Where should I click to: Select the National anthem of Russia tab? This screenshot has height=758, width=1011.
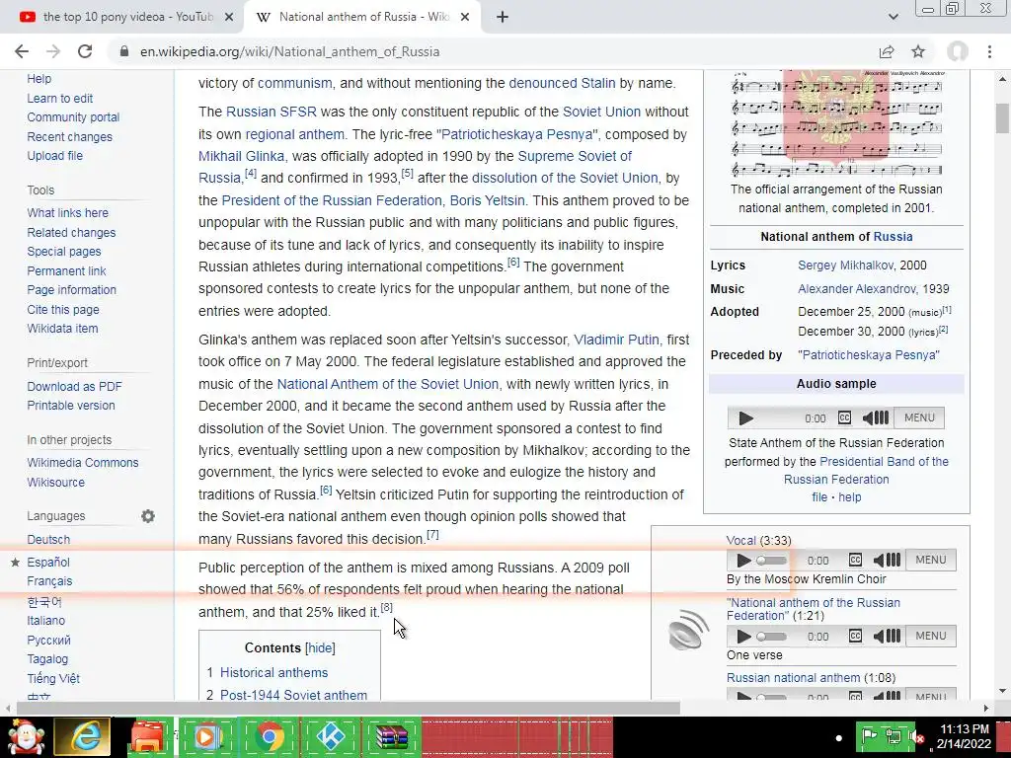[x=361, y=18]
